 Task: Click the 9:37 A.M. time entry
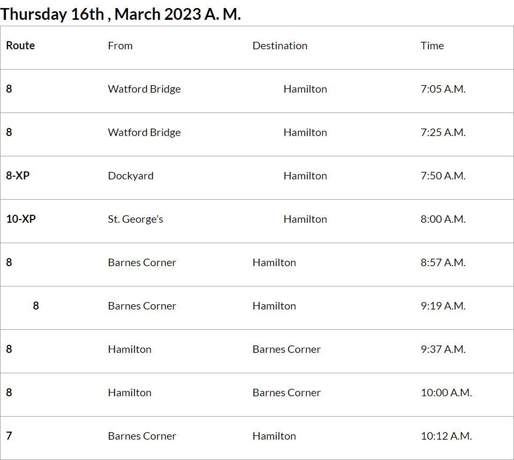tap(443, 350)
